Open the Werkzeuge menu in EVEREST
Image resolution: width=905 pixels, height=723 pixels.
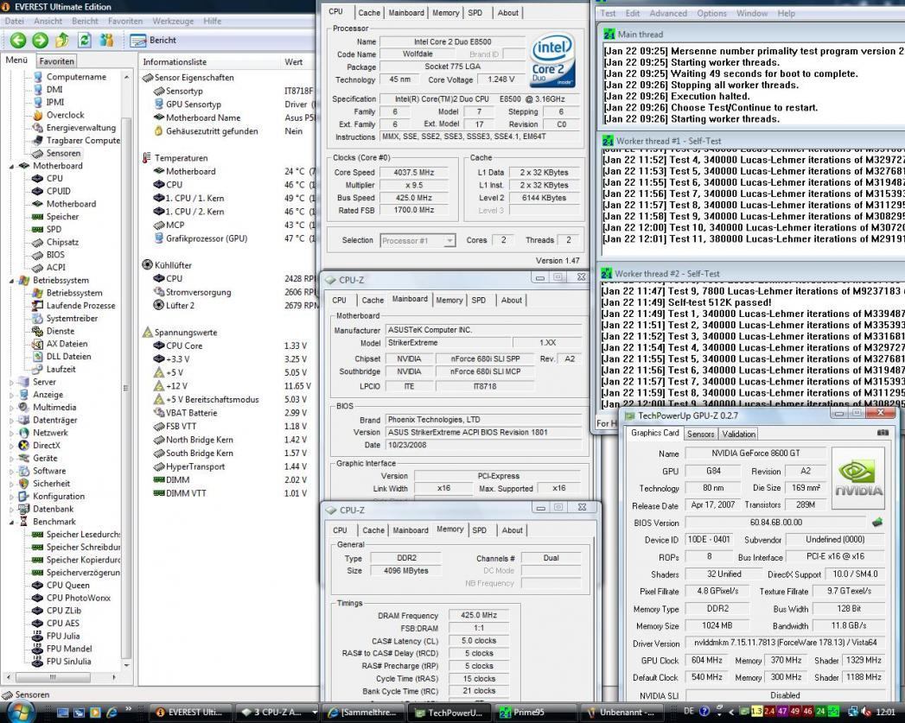(x=173, y=20)
